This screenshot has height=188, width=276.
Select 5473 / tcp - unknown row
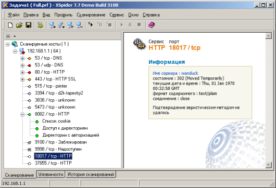[55, 107]
